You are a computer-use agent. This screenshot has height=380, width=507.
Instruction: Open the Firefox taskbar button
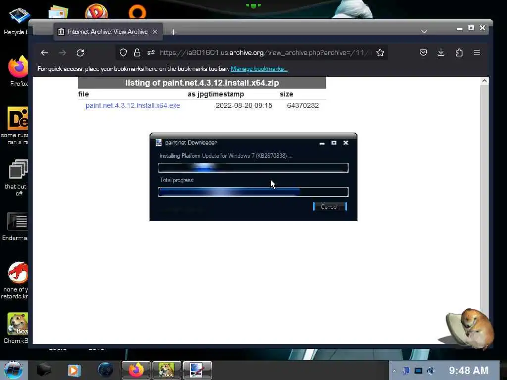coord(136,370)
